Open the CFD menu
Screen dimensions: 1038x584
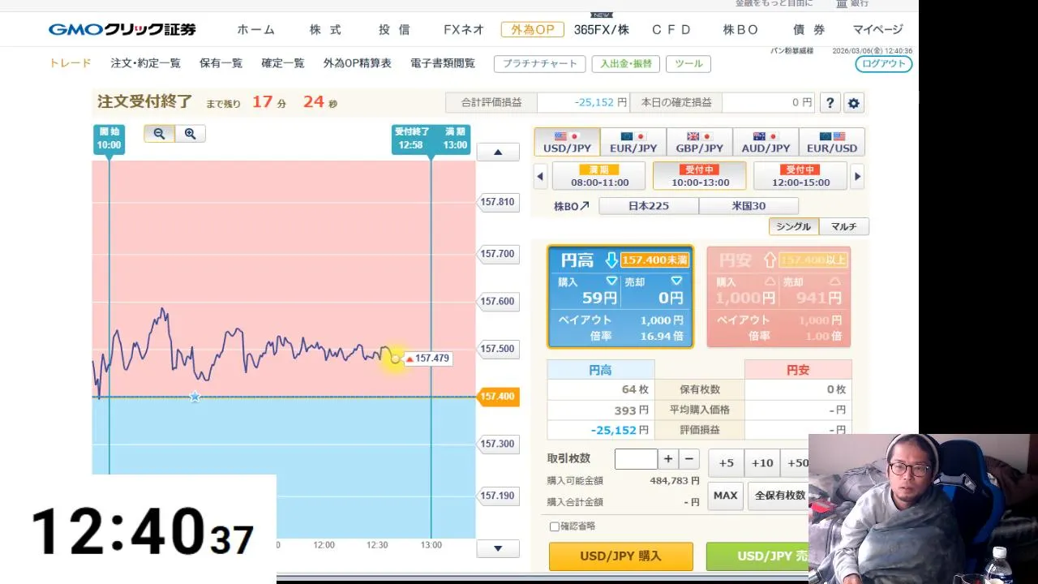pyautogui.click(x=671, y=30)
